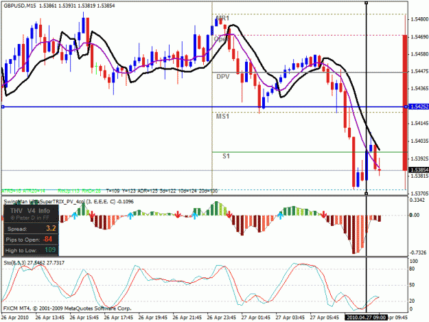The image size is (429, 322).
Task: Click the 1.54145 price axis label
Action: click(419, 124)
